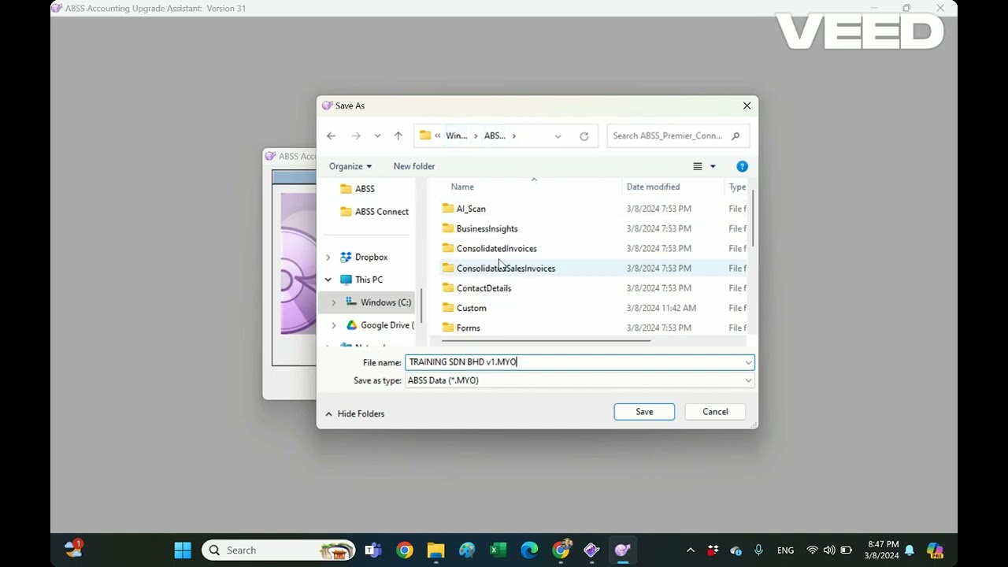1008x567 pixels.
Task: Click the Cancel button
Action: click(x=715, y=412)
